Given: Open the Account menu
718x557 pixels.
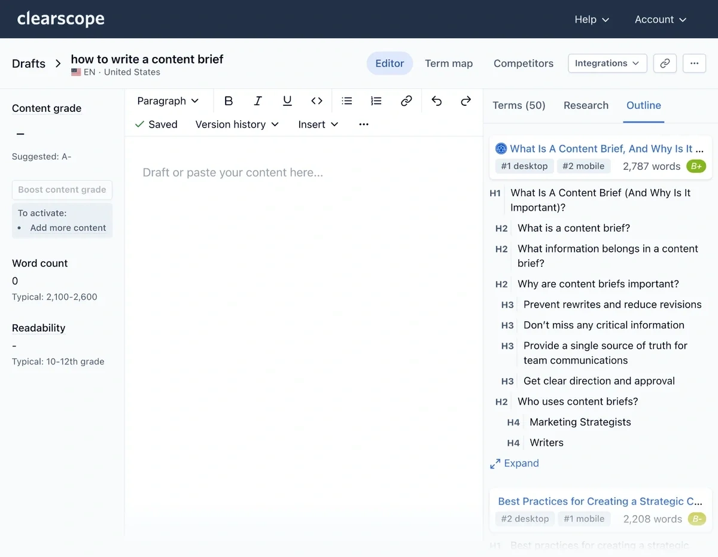Looking at the screenshot, I should coord(661,20).
